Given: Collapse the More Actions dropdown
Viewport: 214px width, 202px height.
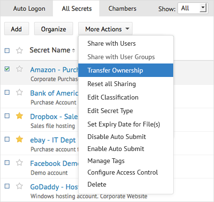Looking at the screenshot, I should [105, 29].
